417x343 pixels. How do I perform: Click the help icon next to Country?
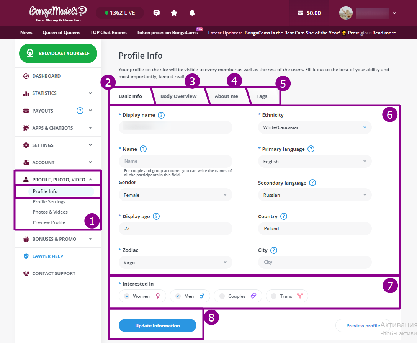pyautogui.click(x=284, y=216)
